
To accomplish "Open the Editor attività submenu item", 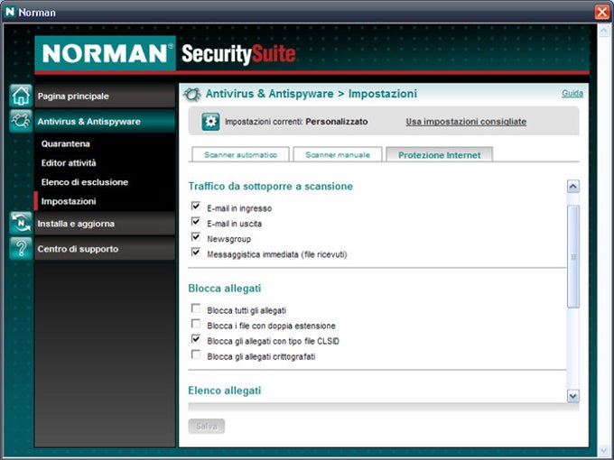I will [69, 162].
